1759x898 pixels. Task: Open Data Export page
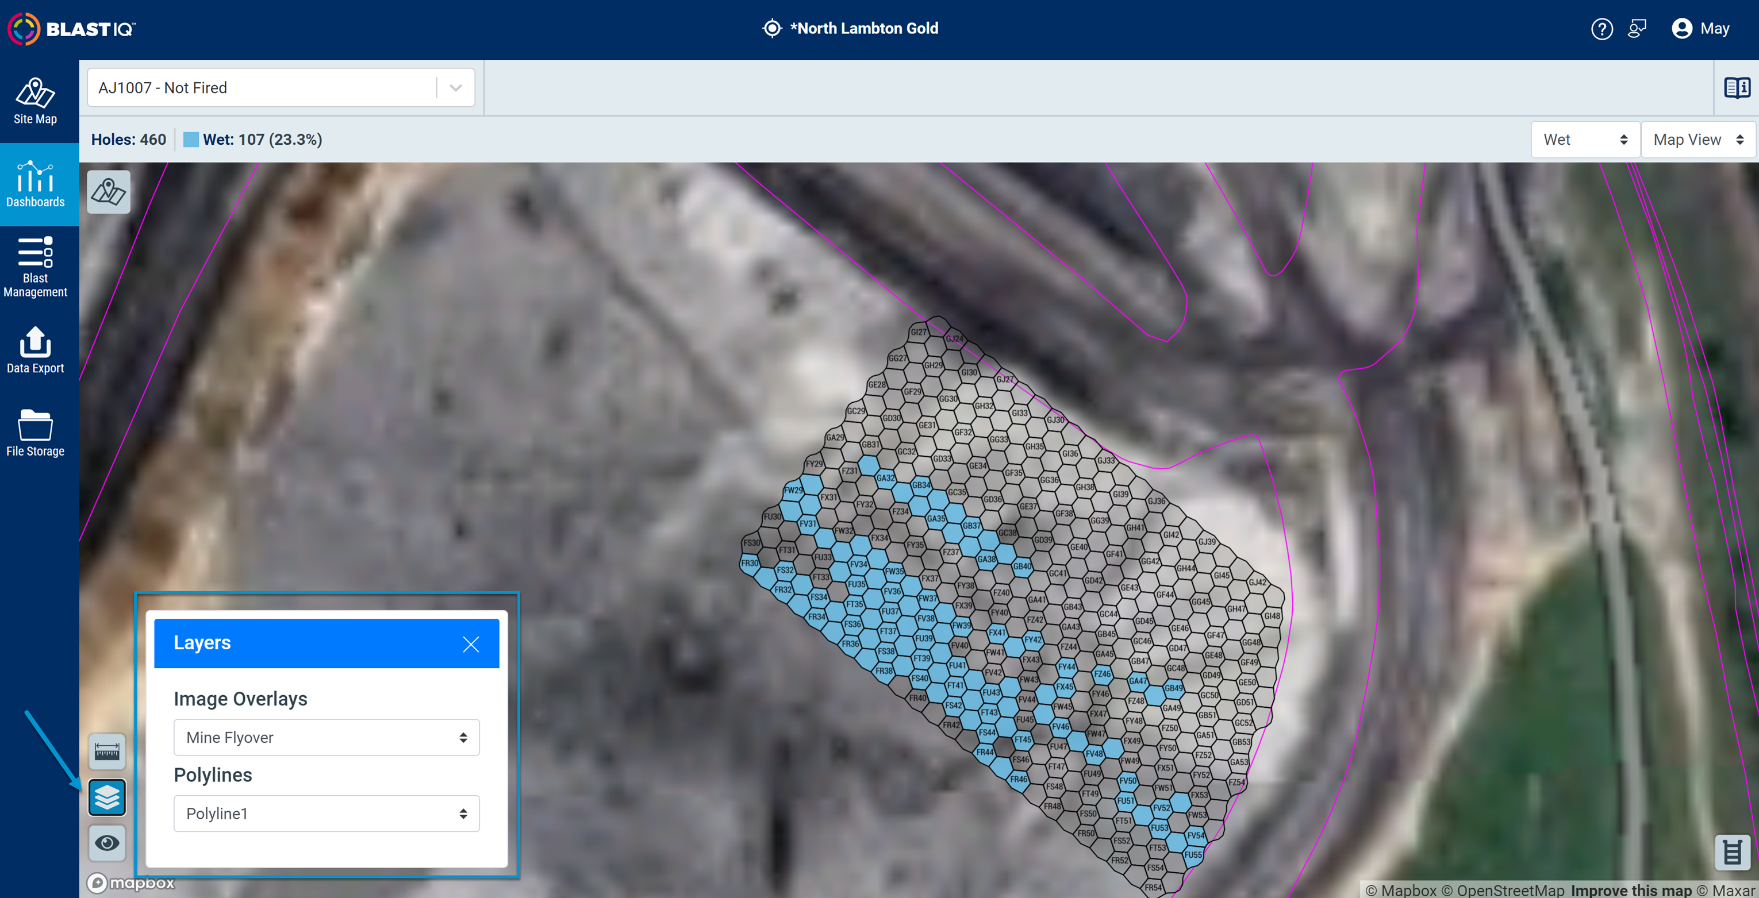[36, 350]
